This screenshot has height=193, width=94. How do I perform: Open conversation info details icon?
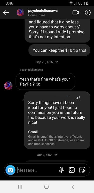point(88,13)
